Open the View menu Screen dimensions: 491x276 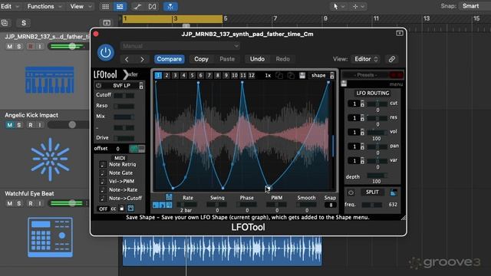tap(81, 6)
